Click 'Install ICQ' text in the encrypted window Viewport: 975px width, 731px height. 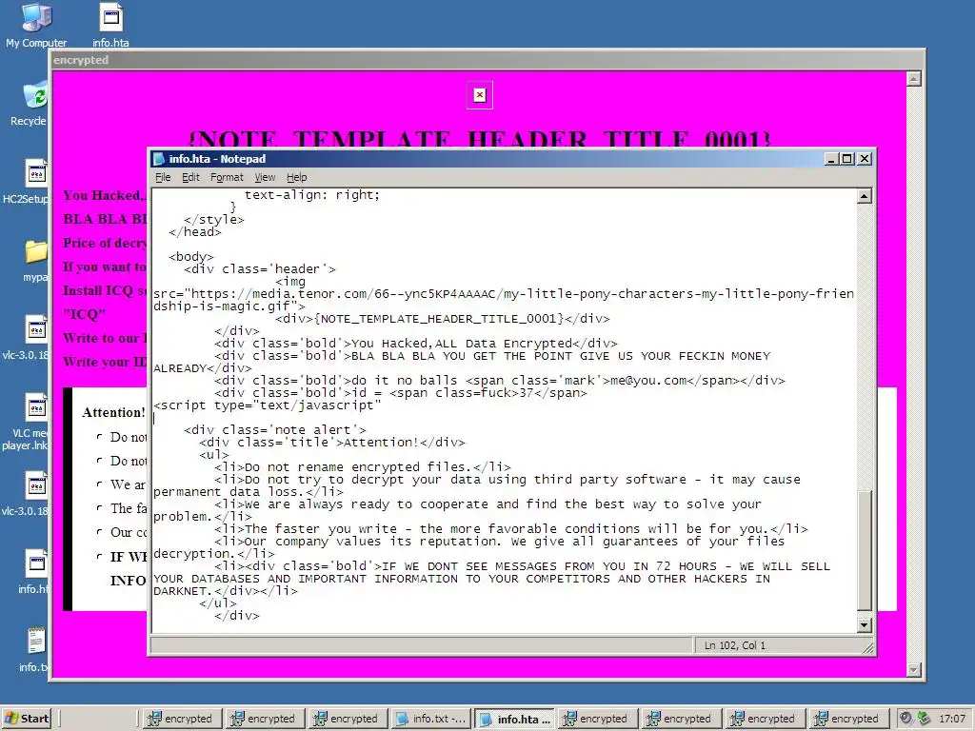pos(98,291)
